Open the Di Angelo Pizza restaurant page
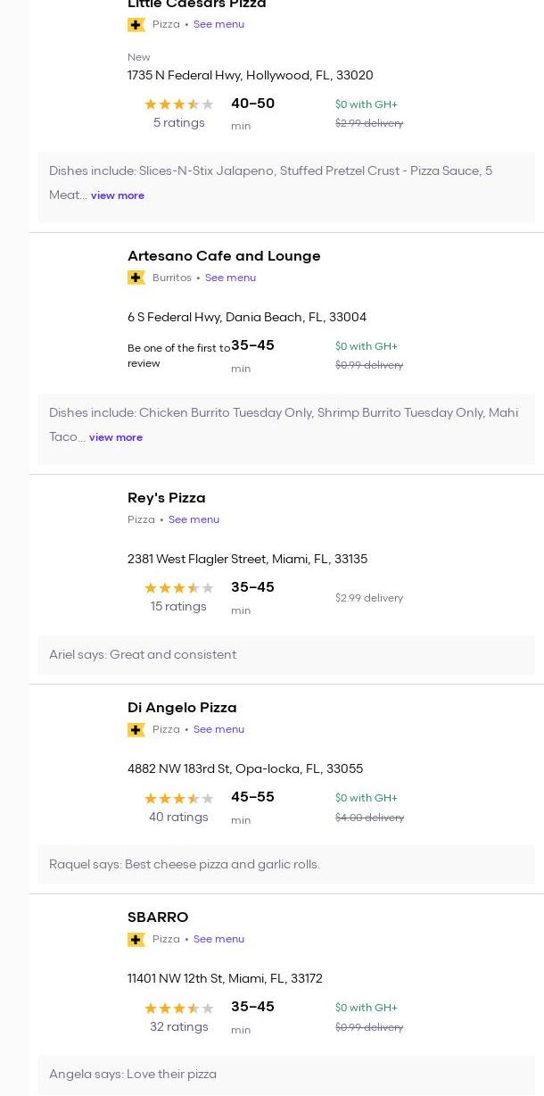The height and width of the screenshot is (1096, 544). [x=182, y=708]
